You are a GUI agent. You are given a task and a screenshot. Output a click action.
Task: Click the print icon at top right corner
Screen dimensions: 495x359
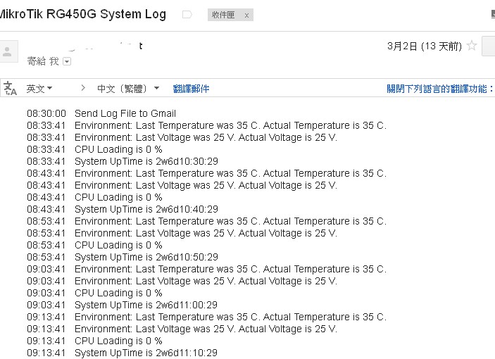tap(493, 15)
